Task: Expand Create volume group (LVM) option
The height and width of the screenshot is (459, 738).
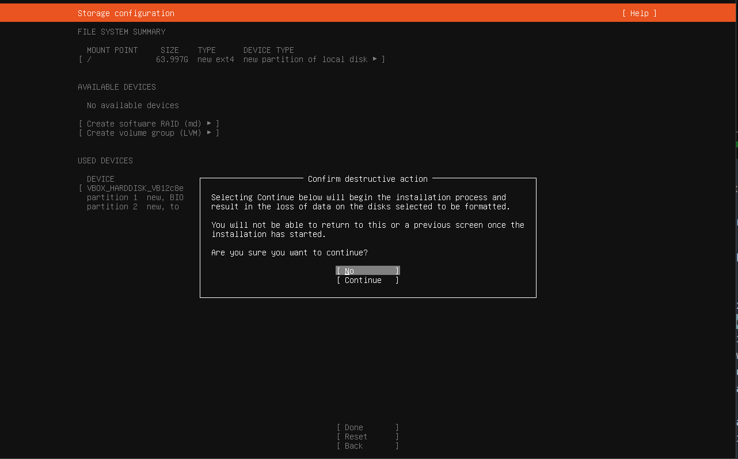Action: [x=149, y=133]
